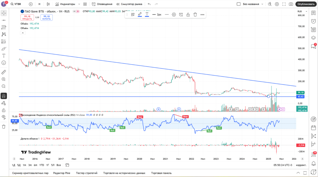Switch to fullscreen mode
318x177 pixels.
coord(284,4)
